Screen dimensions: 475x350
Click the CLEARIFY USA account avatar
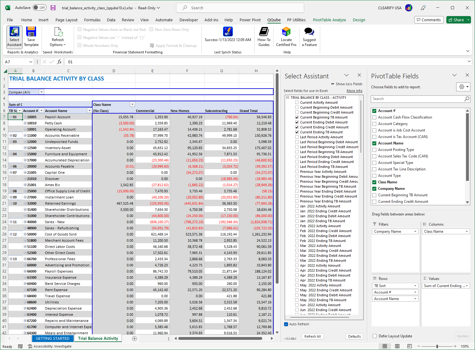409,8
